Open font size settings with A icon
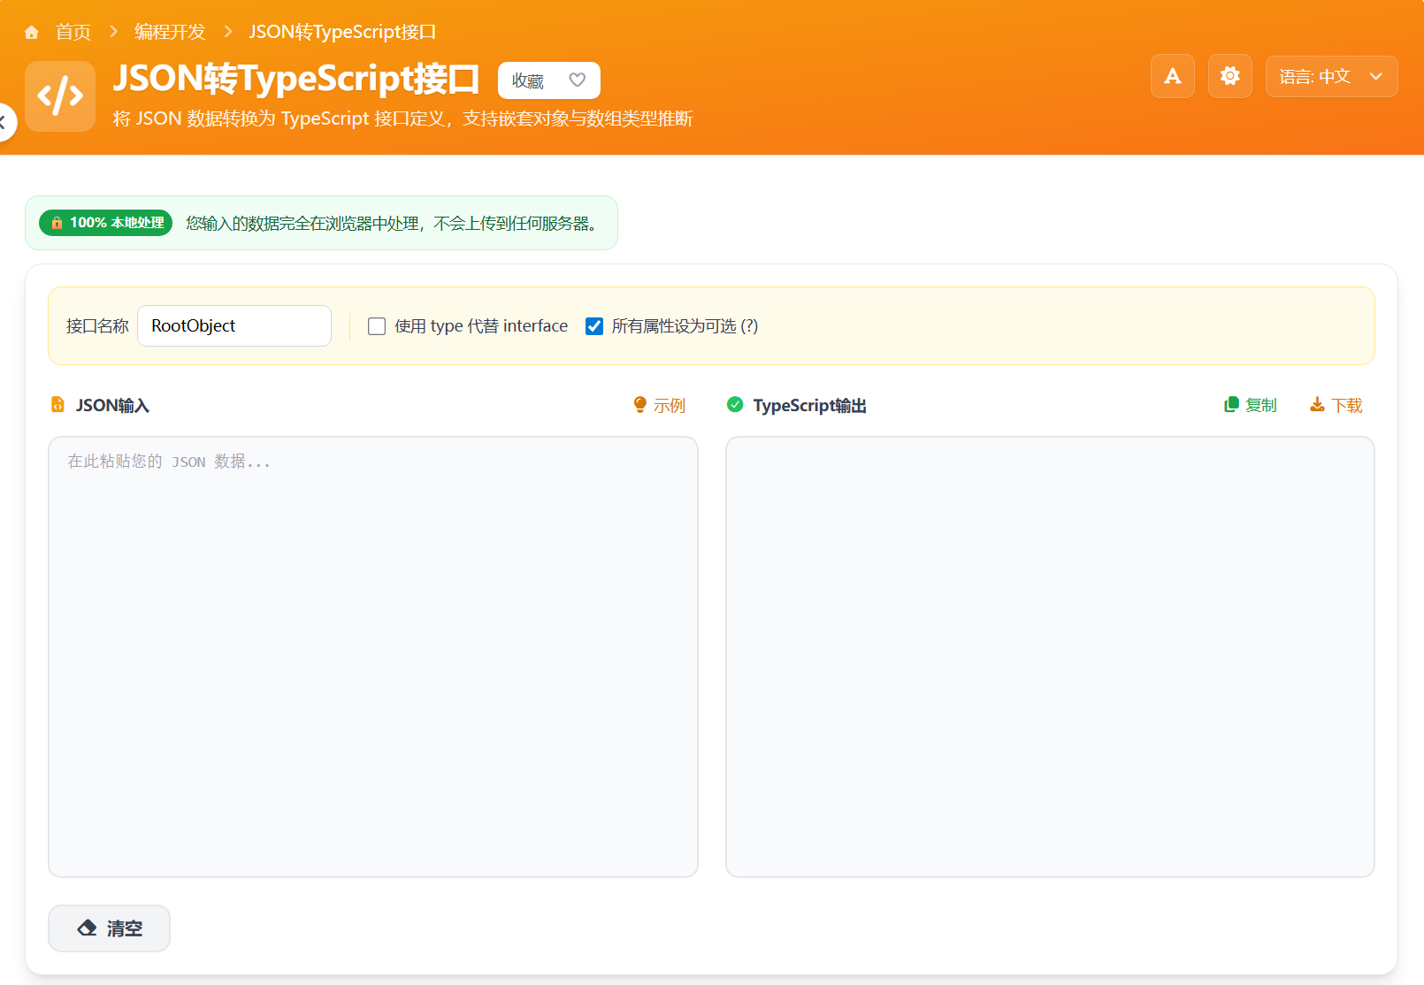The width and height of the screenshot is (1424, 985). [1172, 77]
